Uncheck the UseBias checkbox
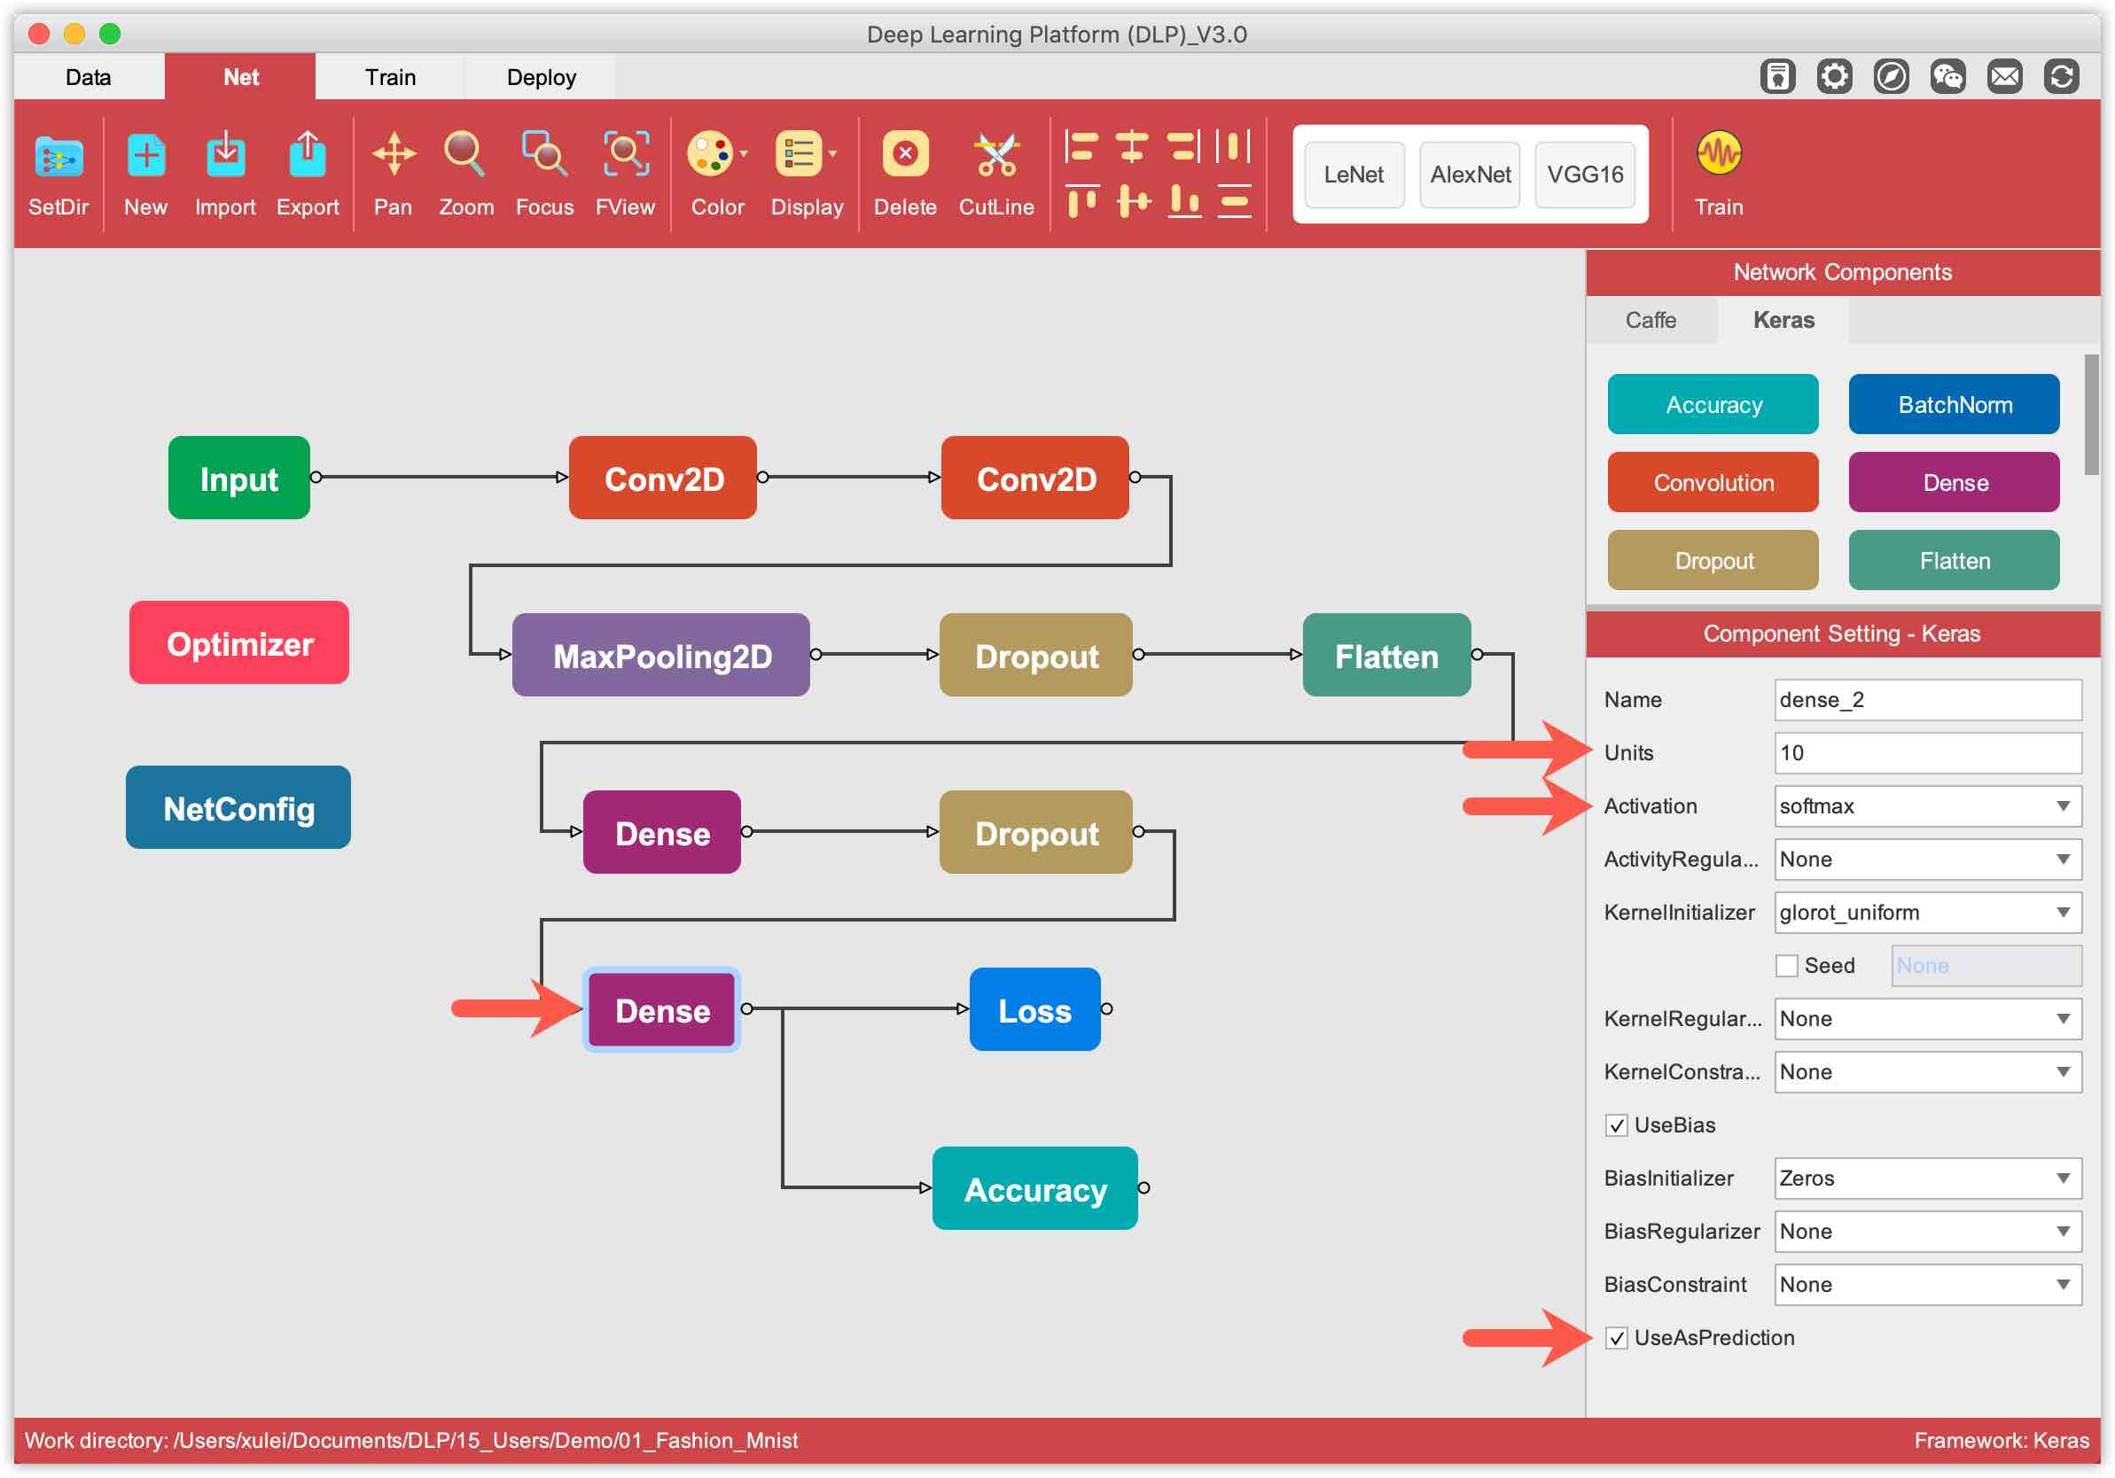Image resolution: width=2115 pixels, height=1478 pixels. [x=1616, y=1124]
